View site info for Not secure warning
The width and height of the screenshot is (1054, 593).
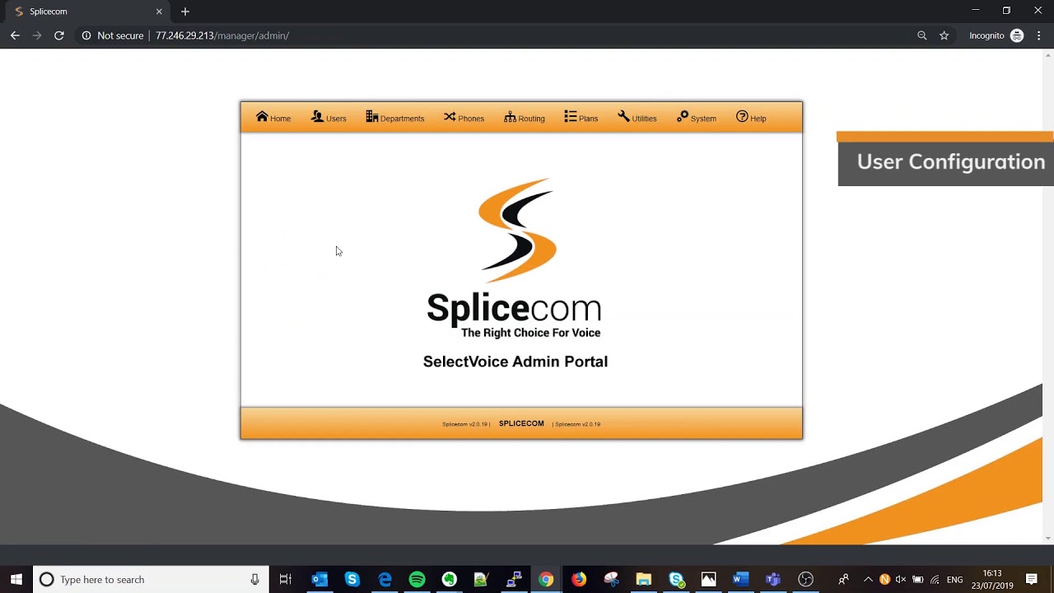click(112, 35)
